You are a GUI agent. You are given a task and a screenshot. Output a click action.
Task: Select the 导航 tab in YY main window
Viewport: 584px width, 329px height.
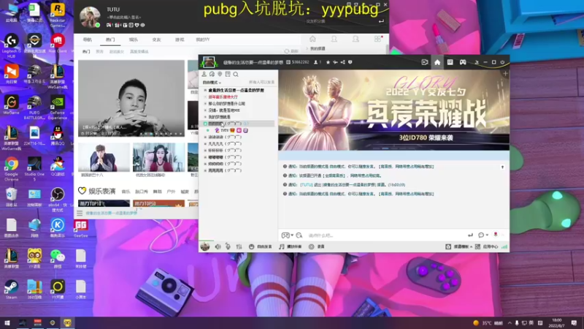(87, 39)
